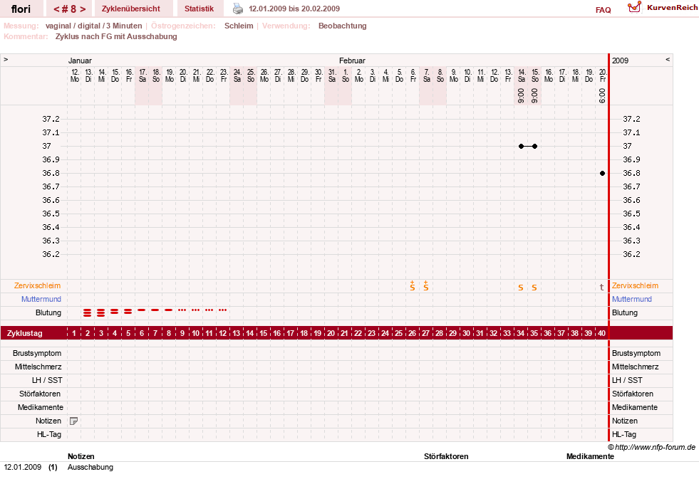Select temperature point at 36.8 on 20 February
The height and width of the screenshot is (484, 699).
(602, 173)
